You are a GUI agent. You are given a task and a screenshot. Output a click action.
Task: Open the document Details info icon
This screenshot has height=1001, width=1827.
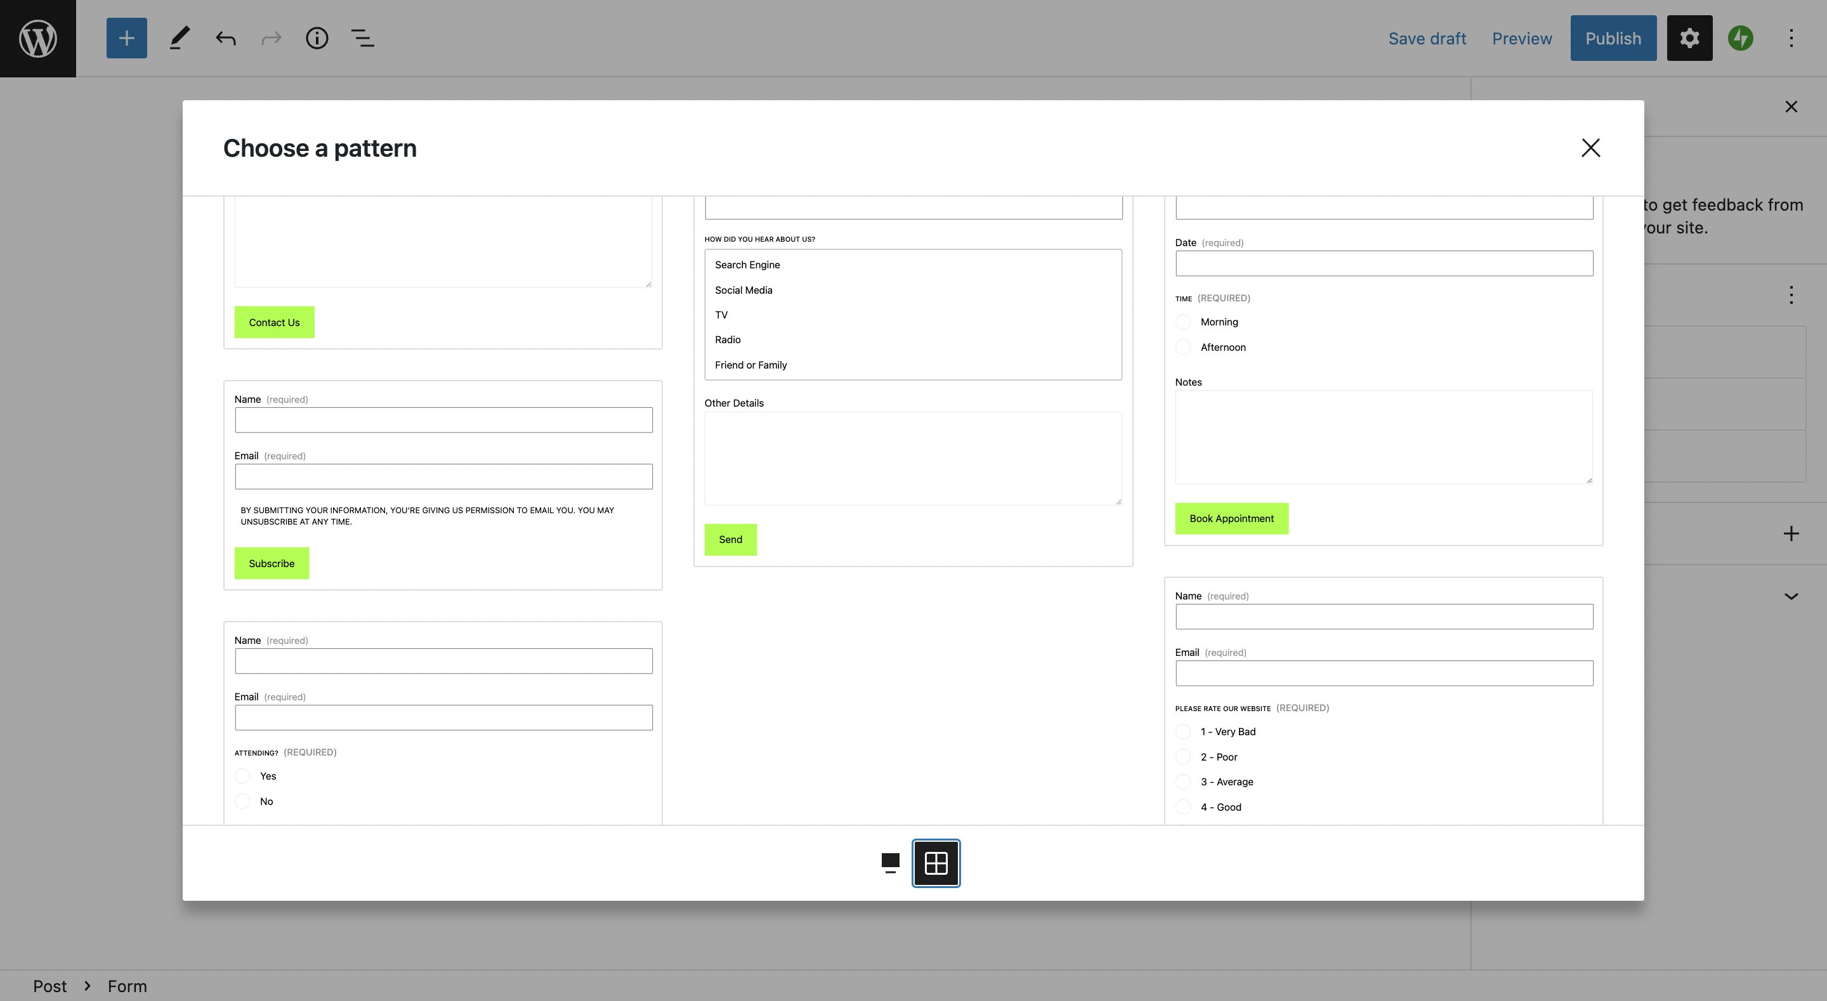pyautogui.click(x=317, y=38)
